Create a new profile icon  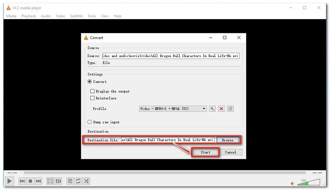(x=230, y=109)
